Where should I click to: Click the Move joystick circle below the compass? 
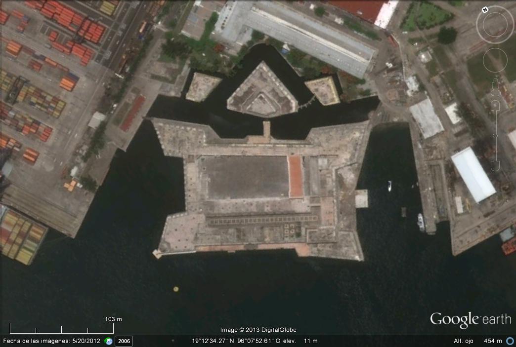495,60
